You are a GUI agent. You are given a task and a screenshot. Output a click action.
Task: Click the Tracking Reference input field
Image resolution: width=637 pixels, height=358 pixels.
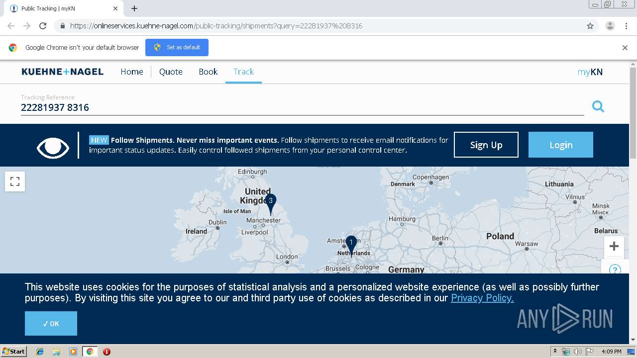coord(302,107)
